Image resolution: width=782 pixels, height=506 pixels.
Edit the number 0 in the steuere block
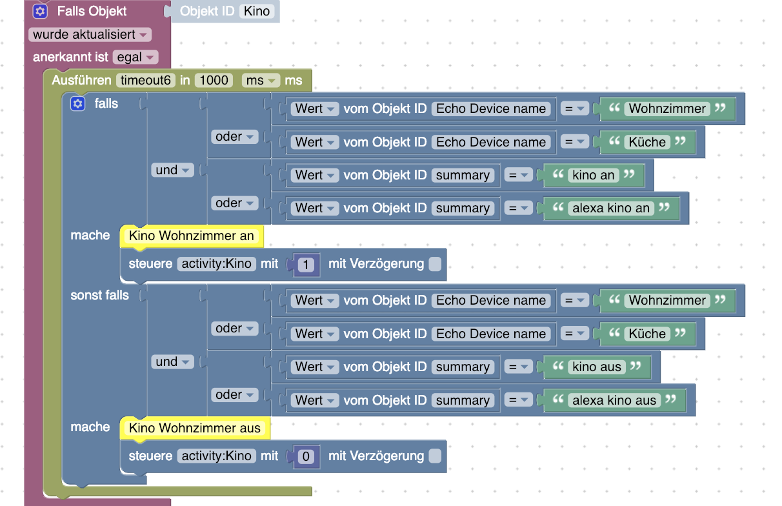307,457
